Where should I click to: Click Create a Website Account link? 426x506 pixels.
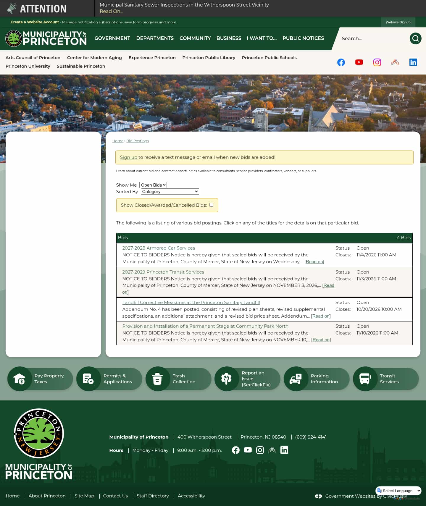point(35,22)
